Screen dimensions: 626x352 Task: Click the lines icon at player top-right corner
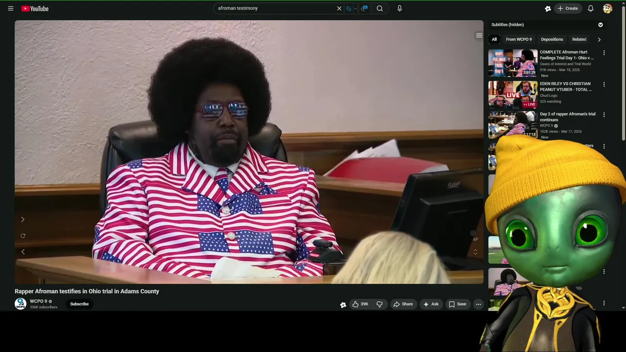(479, 35)
